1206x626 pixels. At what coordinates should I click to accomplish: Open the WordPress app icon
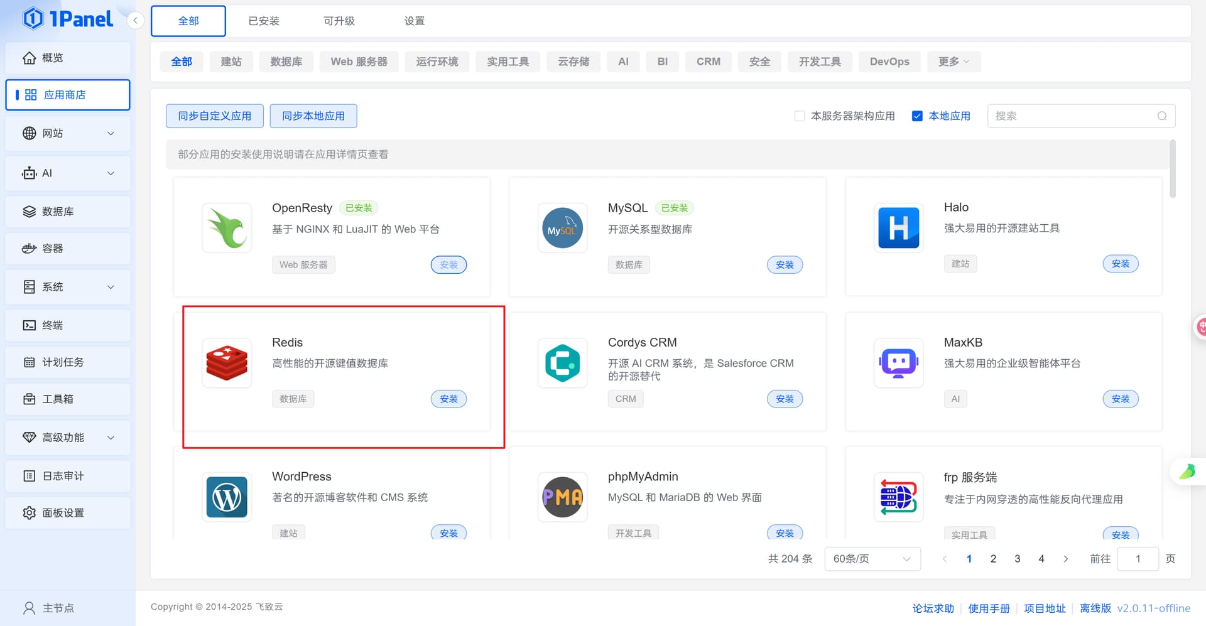click(x=227, y=497)
